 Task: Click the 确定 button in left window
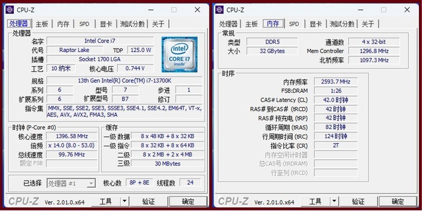coord(188,201)
